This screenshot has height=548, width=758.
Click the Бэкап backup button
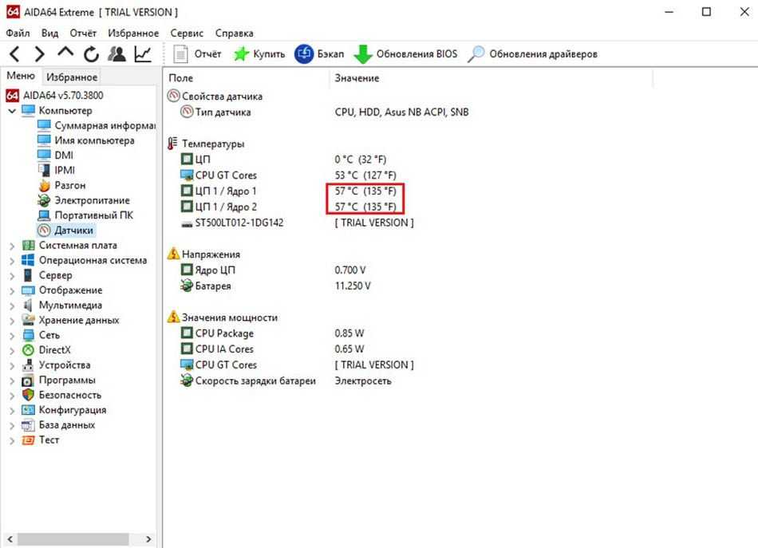319,53
